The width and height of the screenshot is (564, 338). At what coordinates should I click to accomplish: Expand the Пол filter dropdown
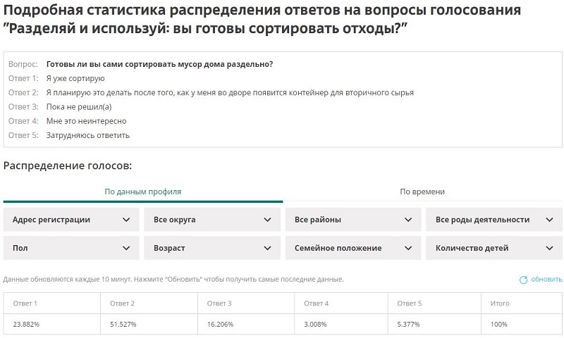tap(70, 248)
